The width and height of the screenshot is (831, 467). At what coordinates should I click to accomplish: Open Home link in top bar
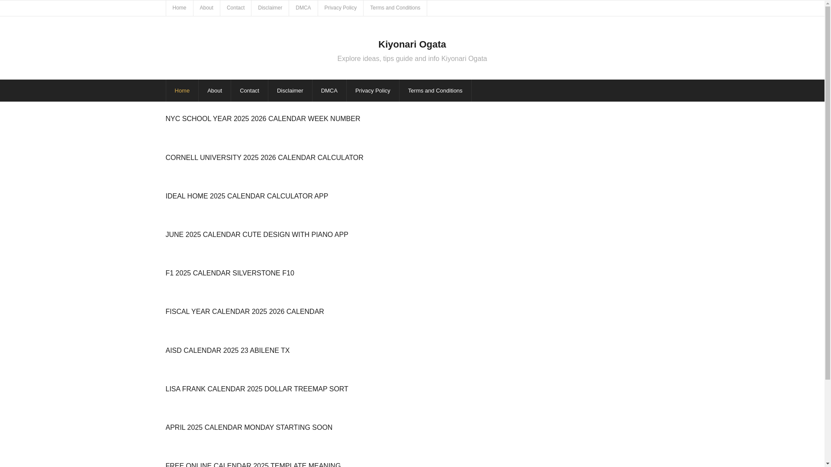click(x=179, y=8)
